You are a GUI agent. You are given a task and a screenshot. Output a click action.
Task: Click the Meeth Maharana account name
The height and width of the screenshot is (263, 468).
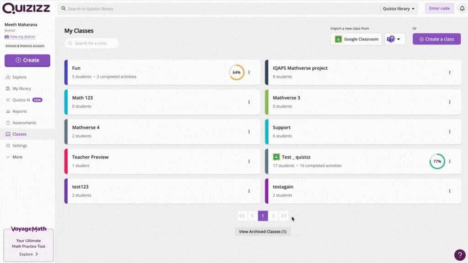[21, 25]
